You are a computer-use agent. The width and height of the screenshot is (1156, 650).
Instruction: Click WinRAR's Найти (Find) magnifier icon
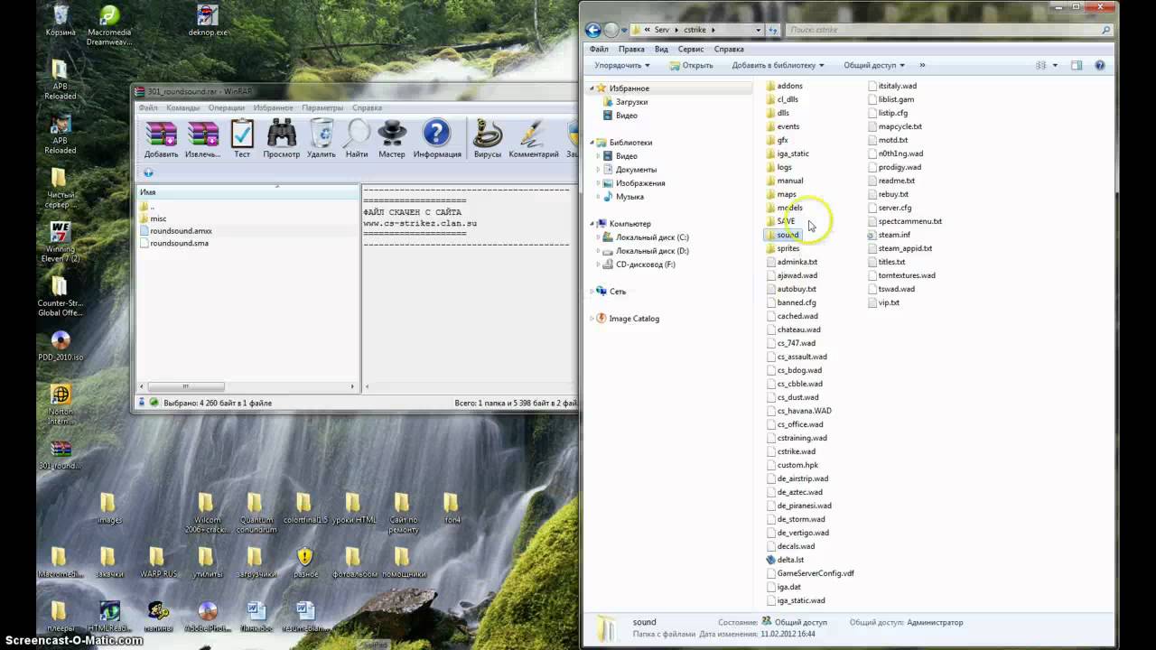pos(357,139)
